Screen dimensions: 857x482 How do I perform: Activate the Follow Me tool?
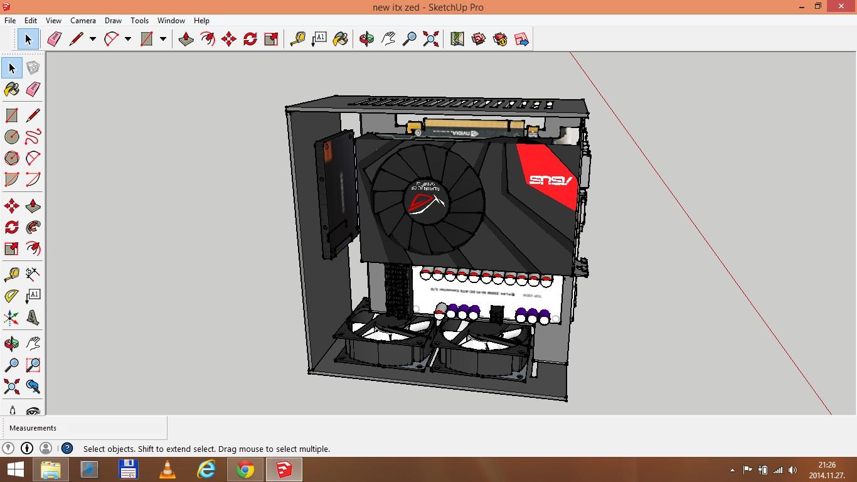pos(33,227)
